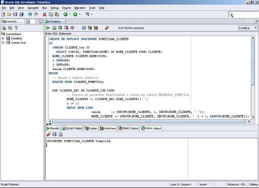
Task: Open the Source menu
Action: pyautogui.click(x=66, y=8)
